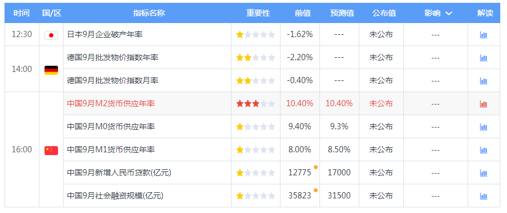Open indicator 中国9月M0货币供应年率

[111, 126]
